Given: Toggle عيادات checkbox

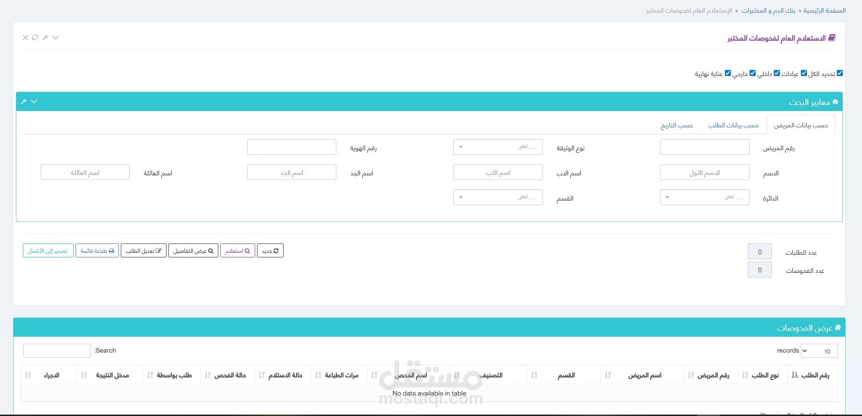Looking at the screenshot, I should (804, 73).
